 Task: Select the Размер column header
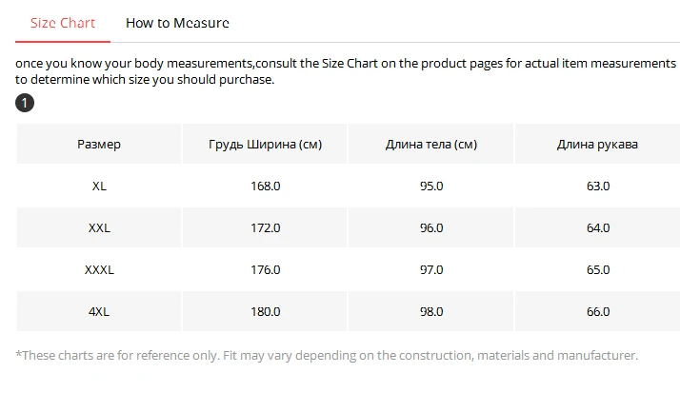click(99, 144)
